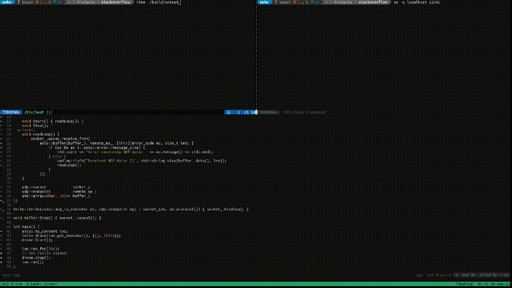Click the 'asio::buffer(buffer_), remote_ep_' lambda line
Image resolution: width=512 pixels, height=288 pixels.
click(117, 143)
